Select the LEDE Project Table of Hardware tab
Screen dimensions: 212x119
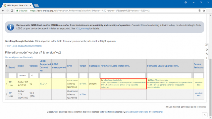click(x=17, y=5)
